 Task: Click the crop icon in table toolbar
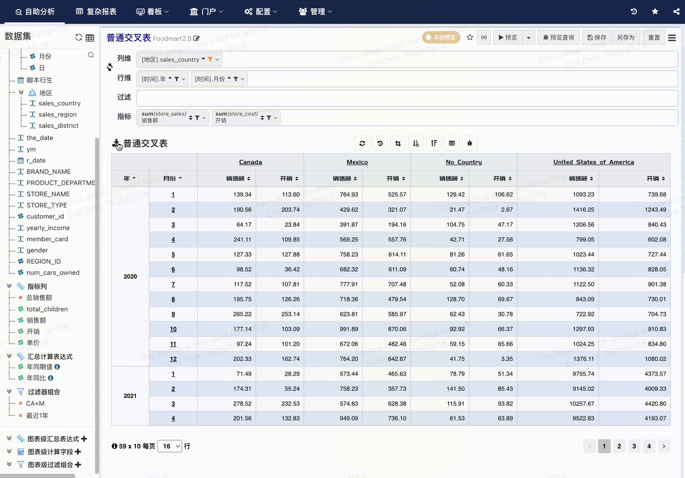pos(398,143)
